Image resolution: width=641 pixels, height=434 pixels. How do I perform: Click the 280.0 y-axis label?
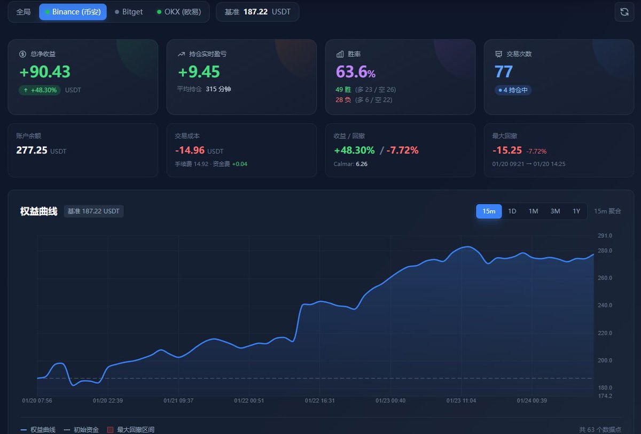coord(605,251)
